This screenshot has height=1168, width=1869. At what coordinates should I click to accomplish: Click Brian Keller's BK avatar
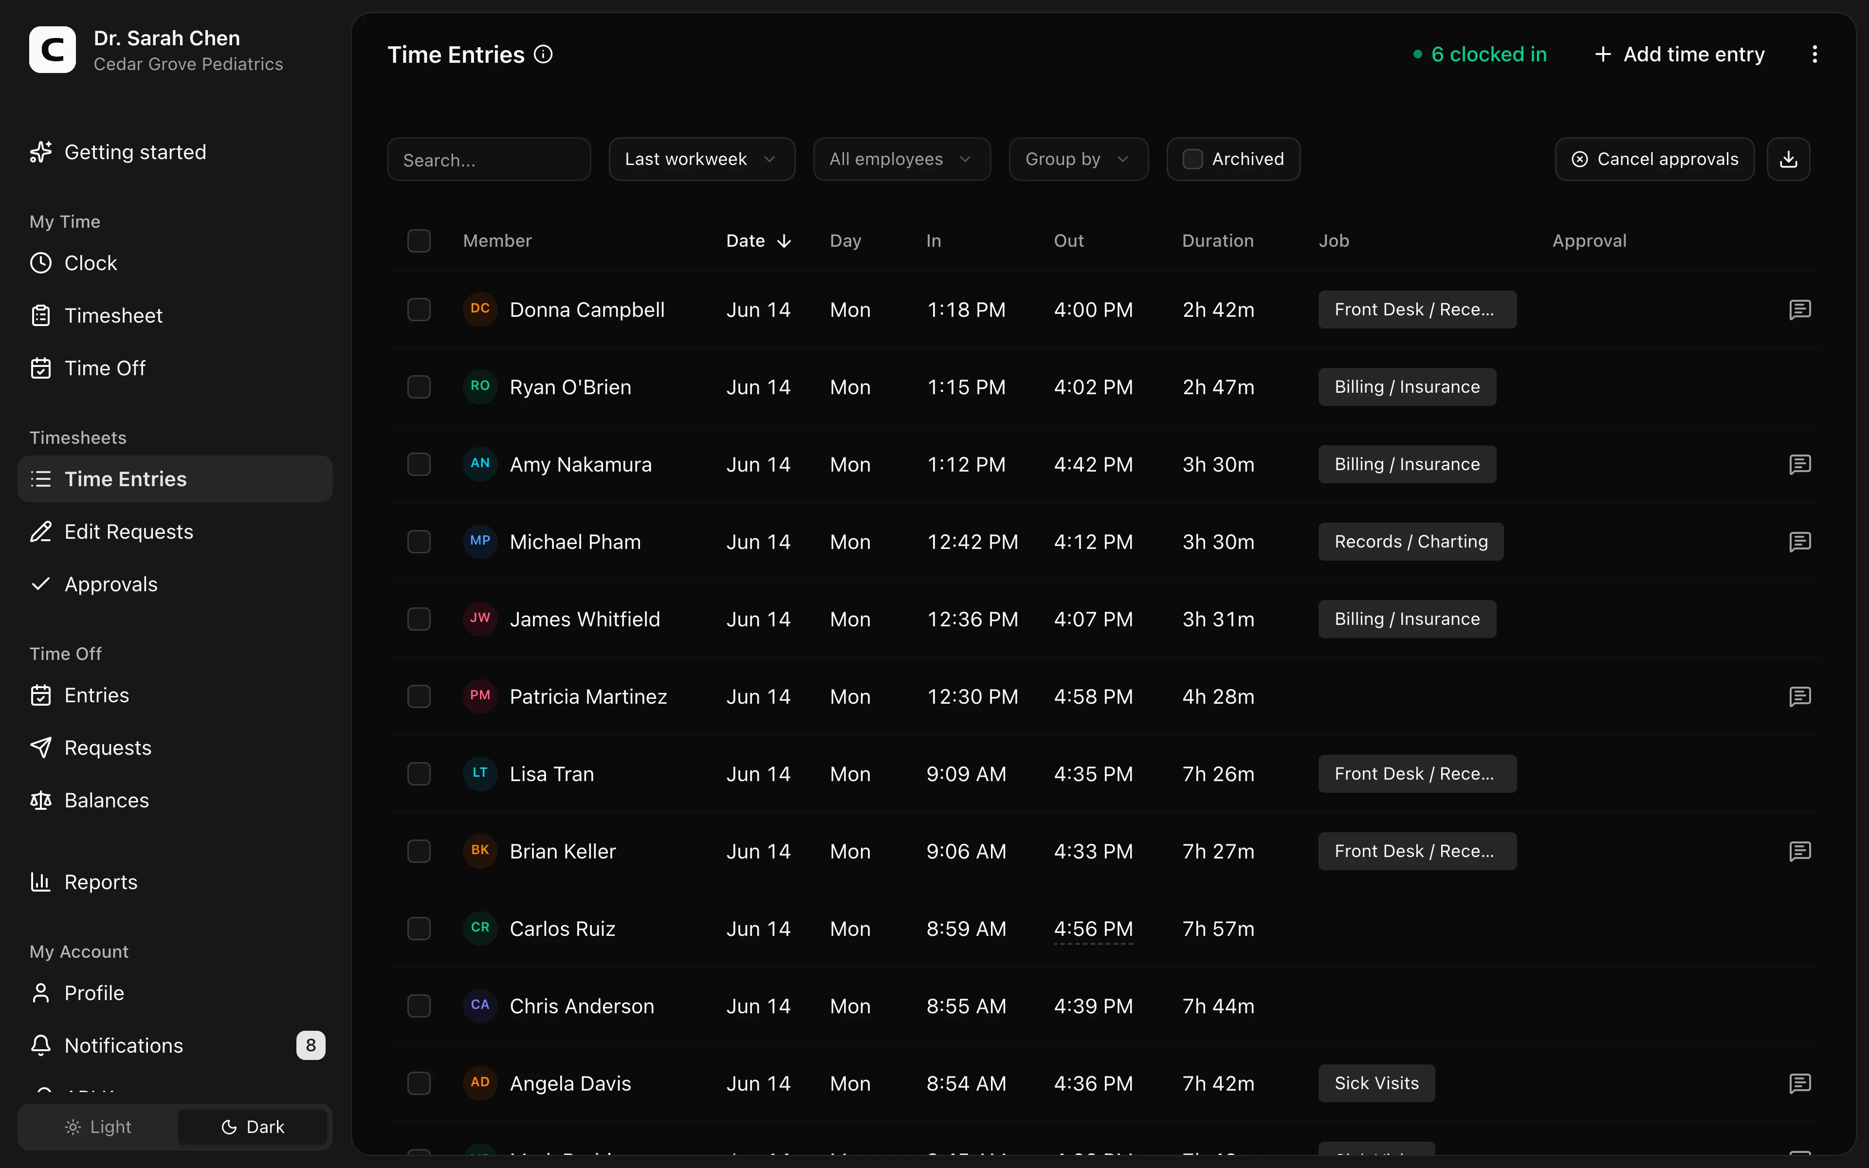[x=479, y=851]
